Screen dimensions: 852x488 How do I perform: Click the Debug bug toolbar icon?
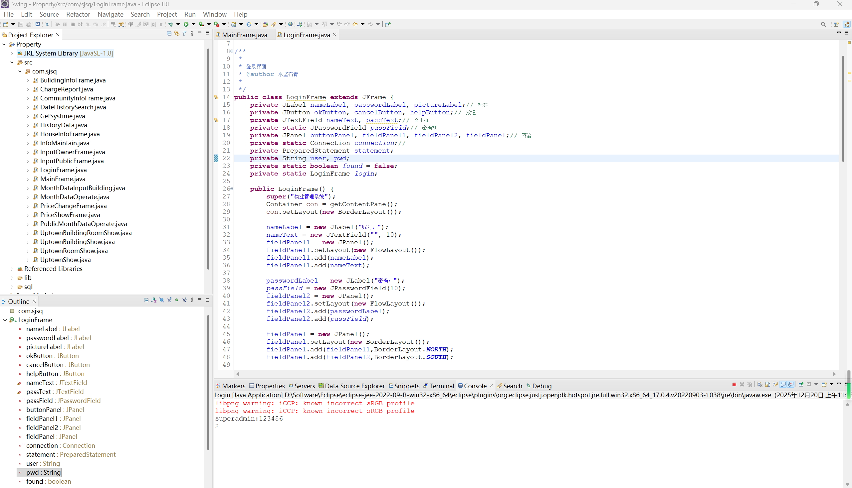[171, 24]
